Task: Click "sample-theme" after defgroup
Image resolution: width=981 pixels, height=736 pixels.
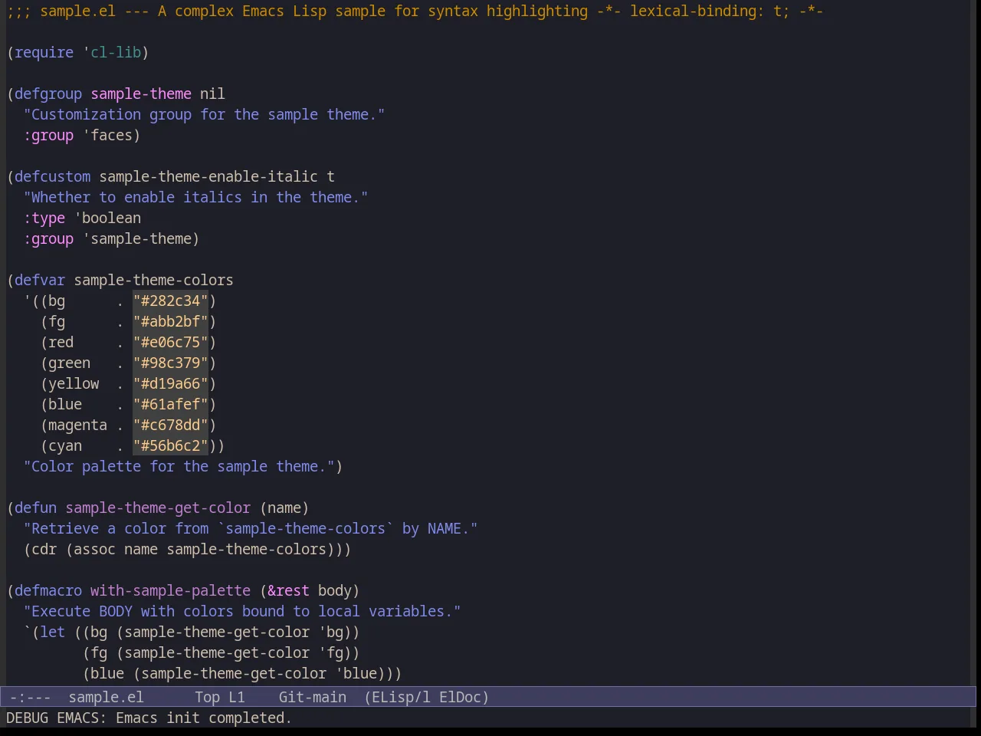Action: pyautogui.click(x=141, y=94)
